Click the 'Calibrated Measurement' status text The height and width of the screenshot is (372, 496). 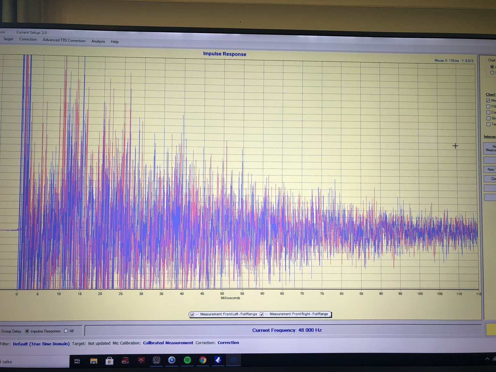tap(168, 343)
